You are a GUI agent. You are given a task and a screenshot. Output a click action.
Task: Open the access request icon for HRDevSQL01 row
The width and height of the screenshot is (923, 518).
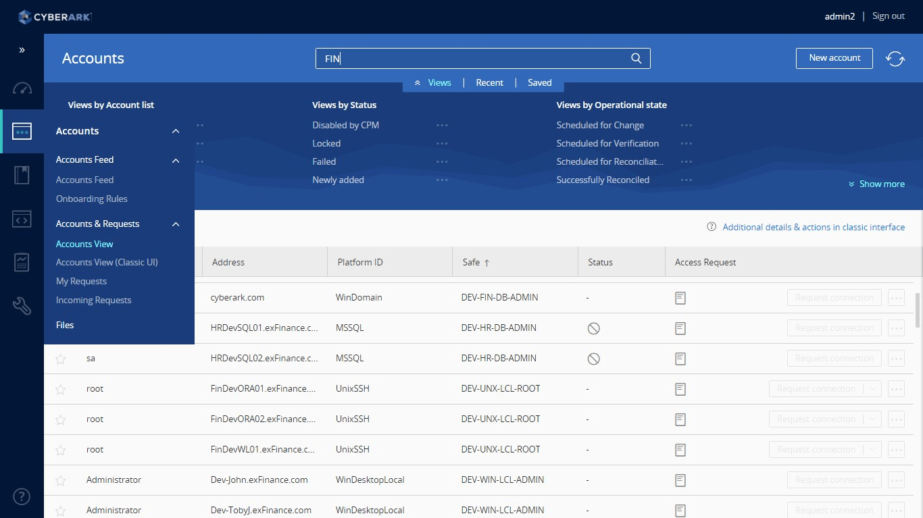coord(680,328)
